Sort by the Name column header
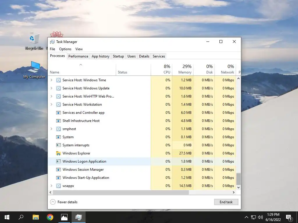Viewport: 298px width, 223px height. tap(82, 69)
